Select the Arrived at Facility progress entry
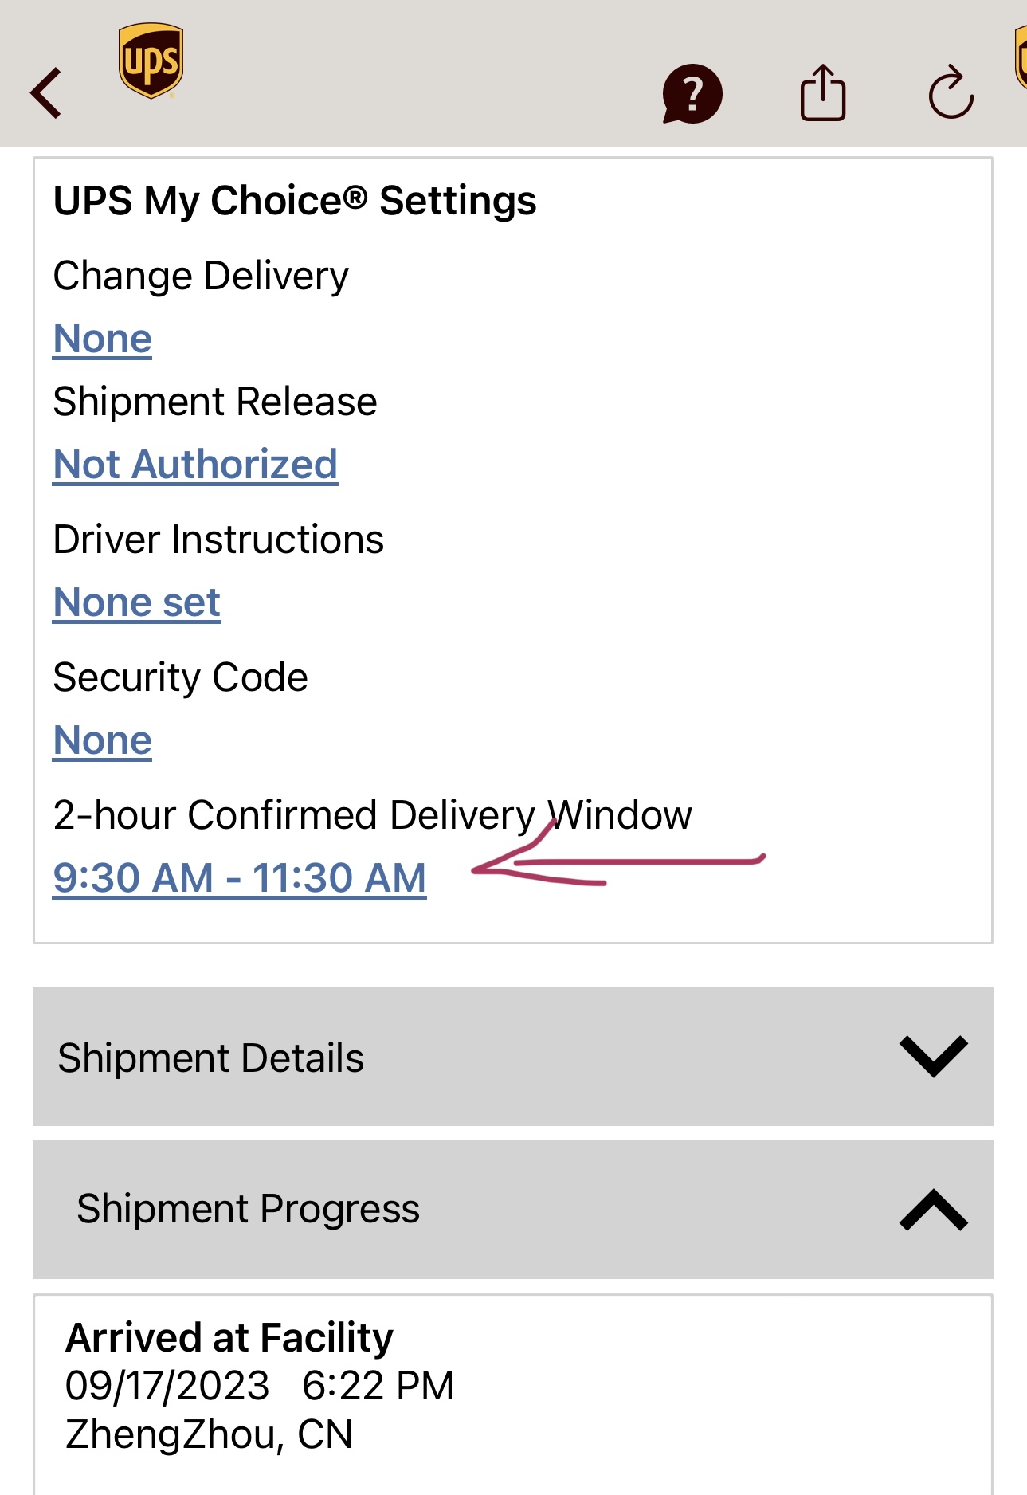This screenshot has width=1027, height=1495. 229,1338
